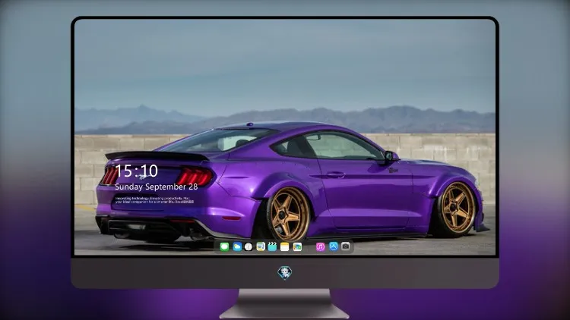Launch the teal clapperboard video app
The image size is (570, 320).
(272, 246)
